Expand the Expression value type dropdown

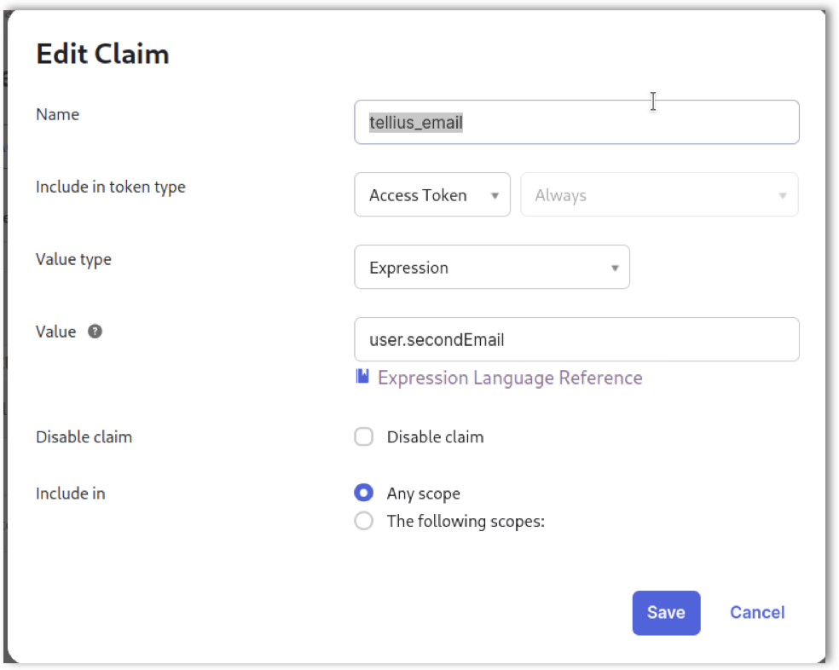coord(491,268)
